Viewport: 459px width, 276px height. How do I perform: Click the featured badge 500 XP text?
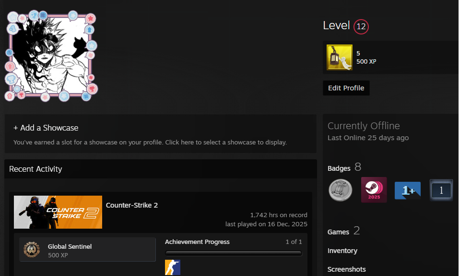[366, 62]
